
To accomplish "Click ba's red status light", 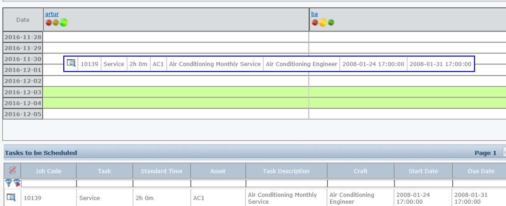I will (x=315, y=22).
